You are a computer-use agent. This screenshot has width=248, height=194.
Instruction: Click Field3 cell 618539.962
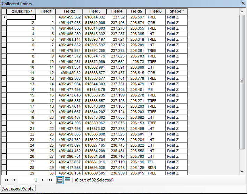[95, 123]
